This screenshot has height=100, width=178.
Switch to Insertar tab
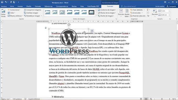(20, 6)
